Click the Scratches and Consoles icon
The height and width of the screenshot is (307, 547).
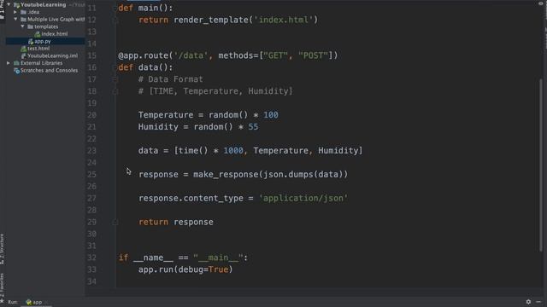16,71
